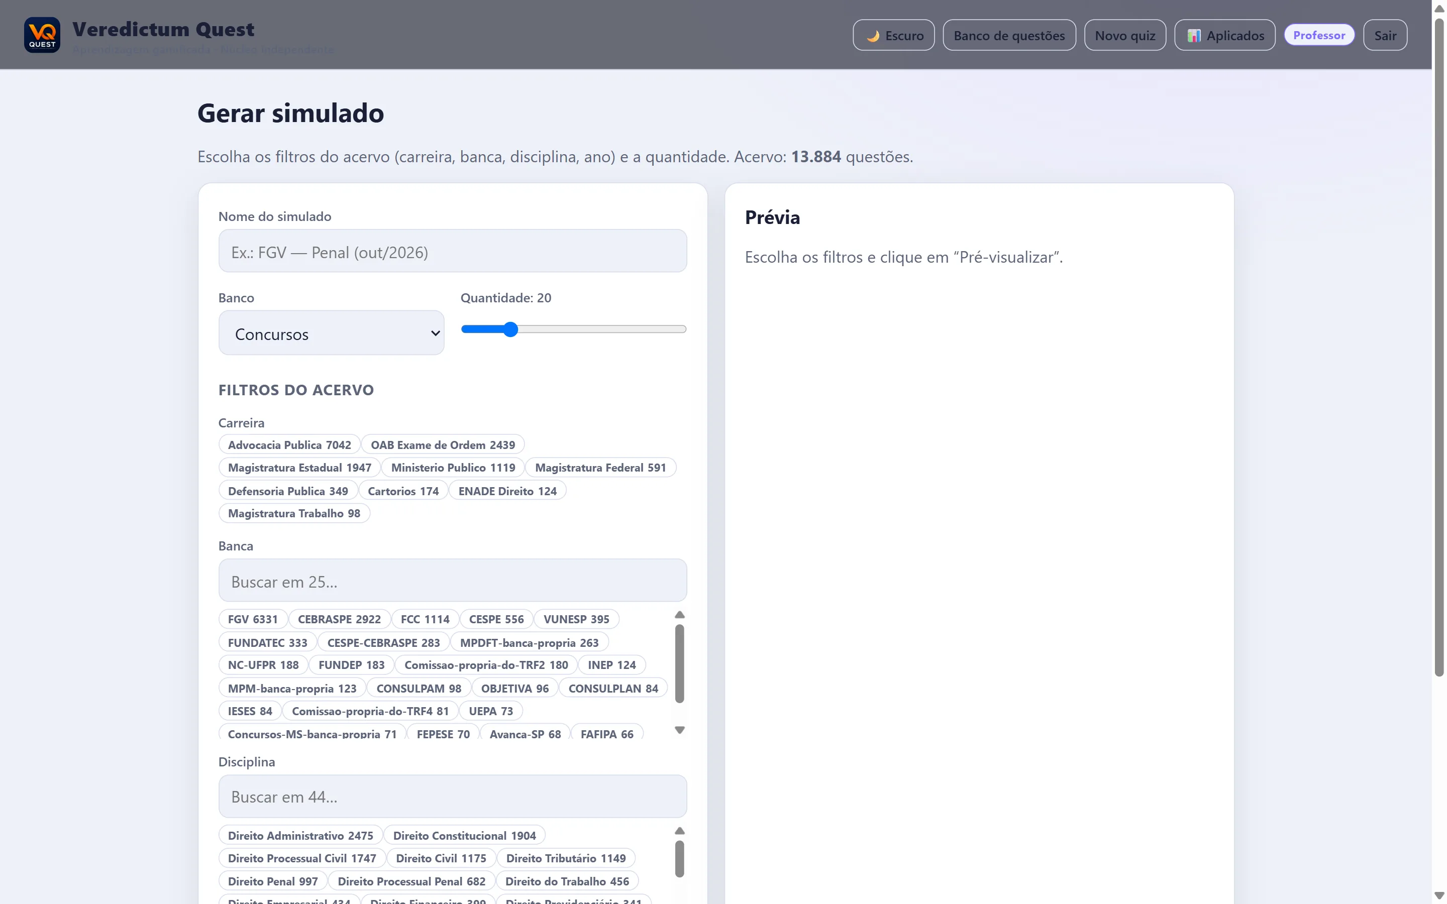Click the Banca list scroll down arrow
Viewport: 1447px width, 904px height.
(680, 730)
